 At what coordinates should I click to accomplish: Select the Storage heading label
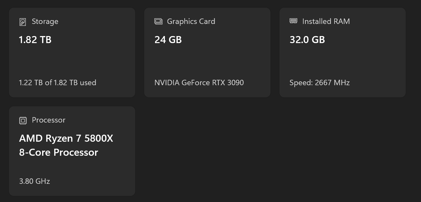pyautogui.click(x=45, y=21)
